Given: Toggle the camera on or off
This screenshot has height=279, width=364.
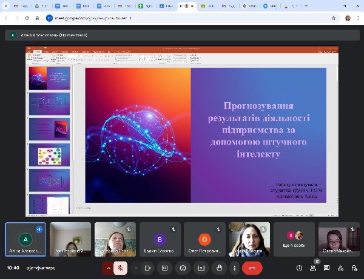Looking at the screenshot, I should (146, 268).
